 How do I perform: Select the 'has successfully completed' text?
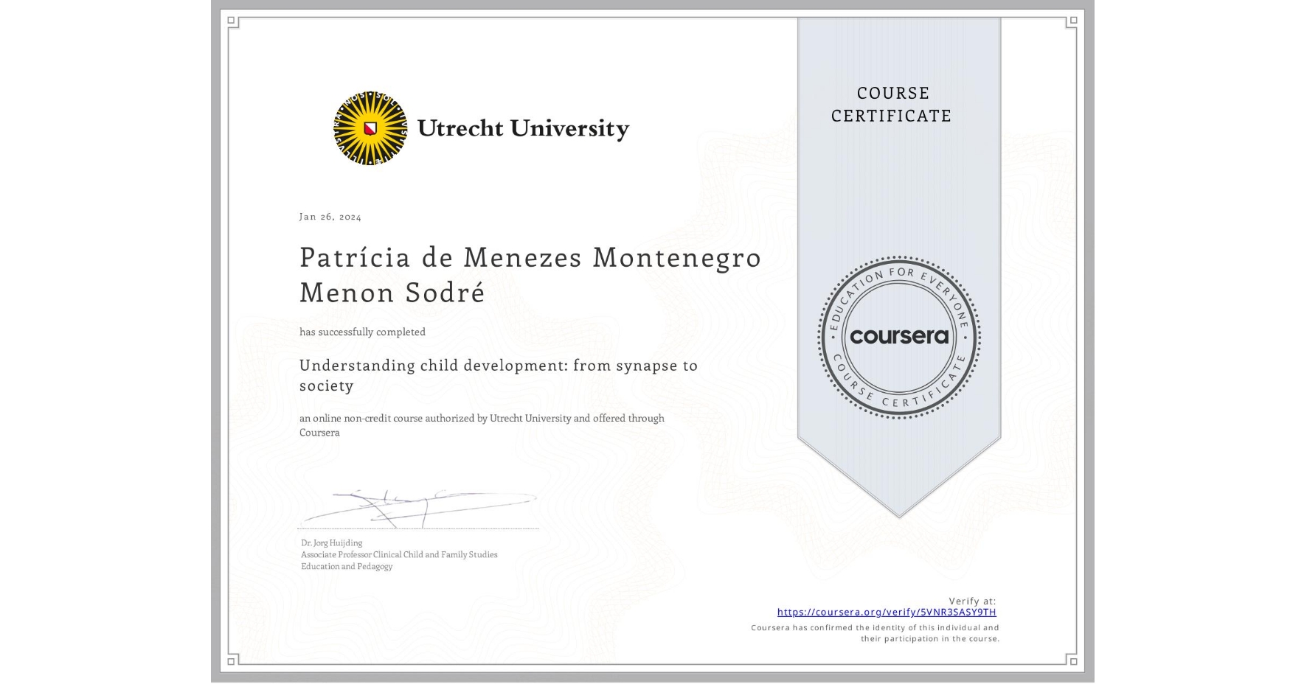coord(362,332)
